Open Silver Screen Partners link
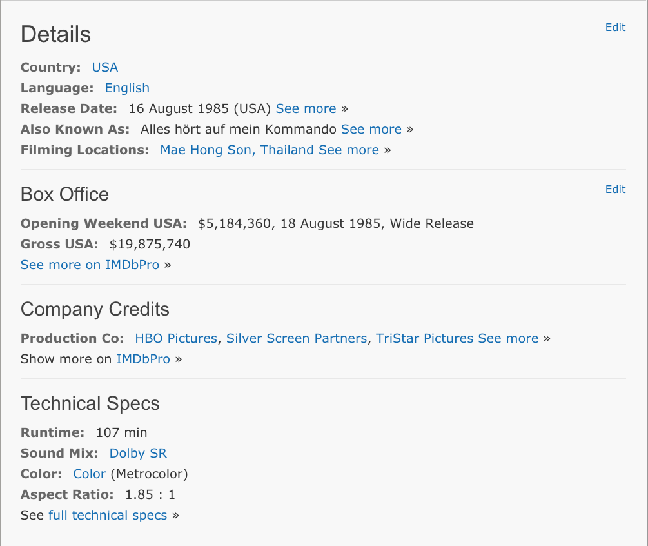 (297, 338)
